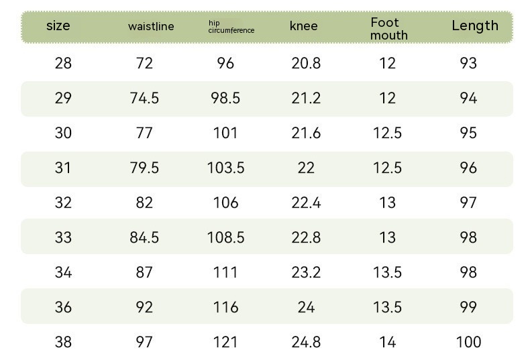Select knee value 20.8
This screenshot has width=530, height=360.
point(306,64)
